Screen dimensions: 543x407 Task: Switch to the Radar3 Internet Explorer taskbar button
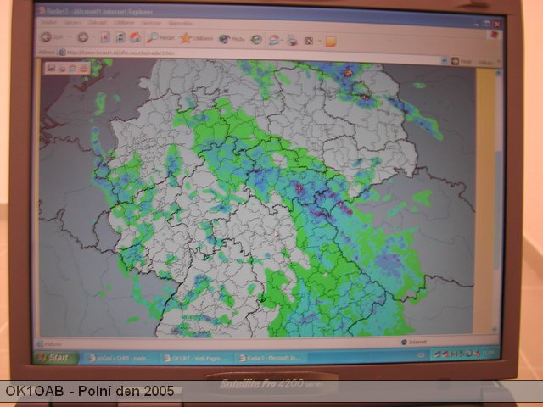pyautogui.click(x=271, y=358)
